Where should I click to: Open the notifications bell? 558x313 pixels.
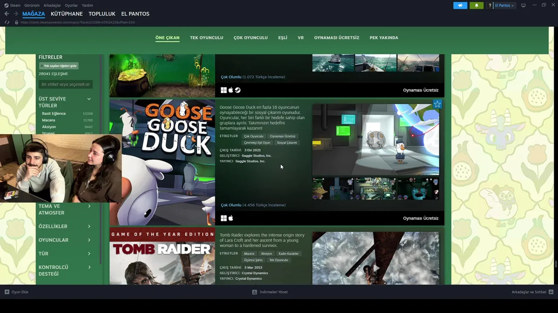point(476,5)
